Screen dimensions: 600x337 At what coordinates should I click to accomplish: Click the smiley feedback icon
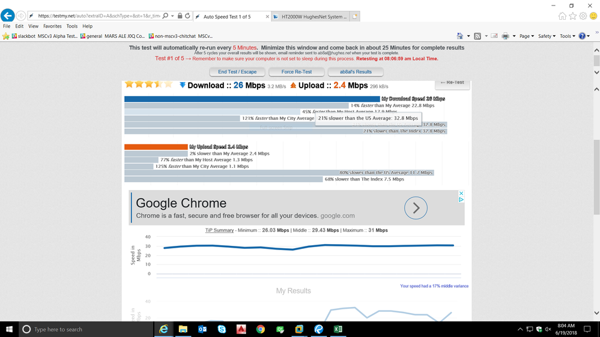coord(593,16)
